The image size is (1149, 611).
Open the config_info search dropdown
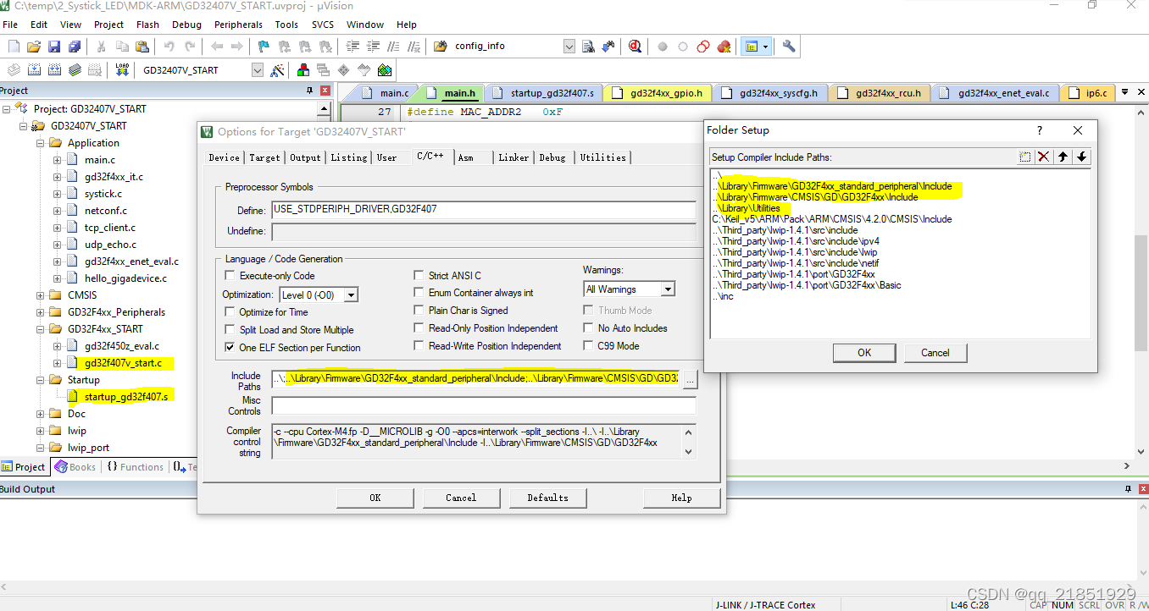point(570,46)
